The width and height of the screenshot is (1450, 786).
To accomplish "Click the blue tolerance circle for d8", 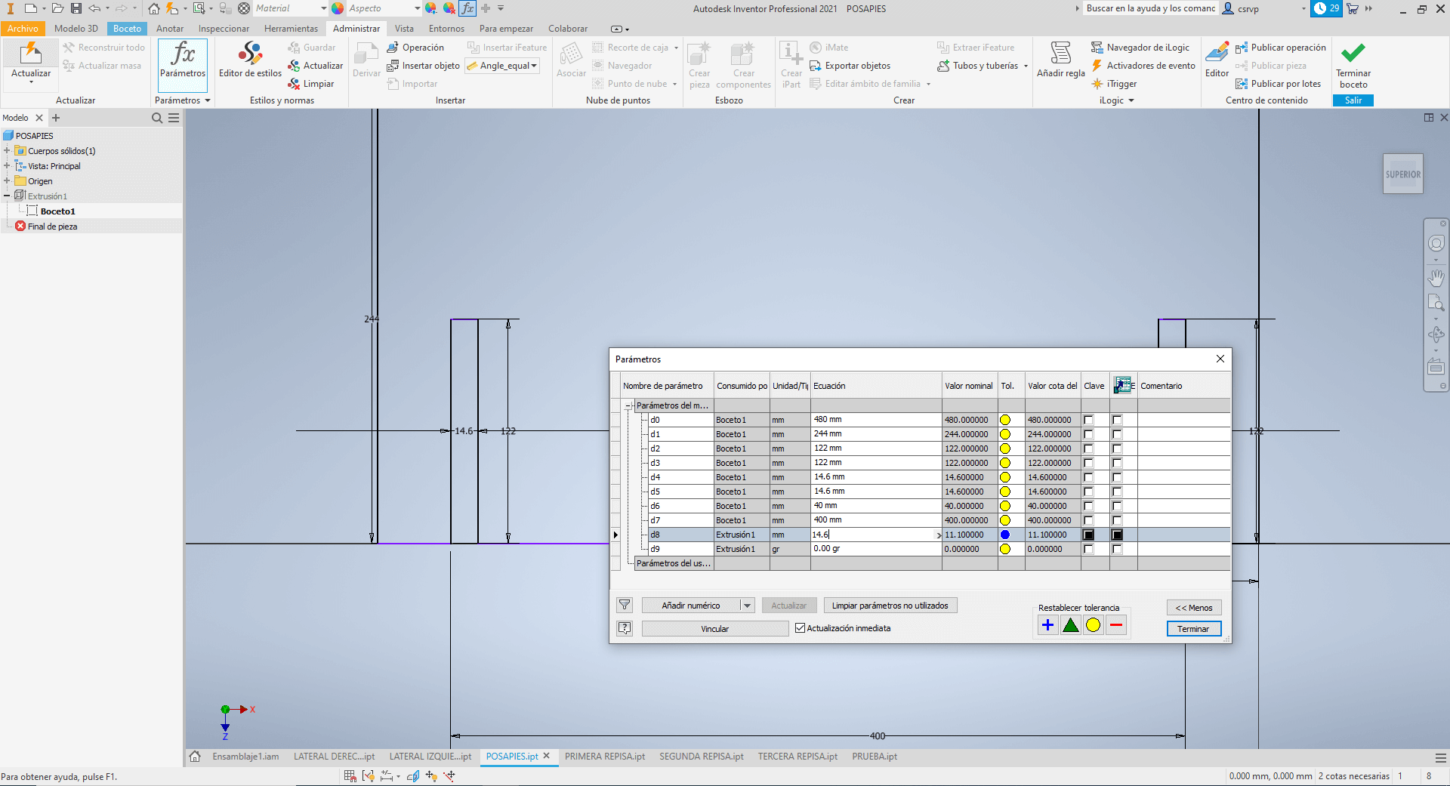I will [1005, 535].
